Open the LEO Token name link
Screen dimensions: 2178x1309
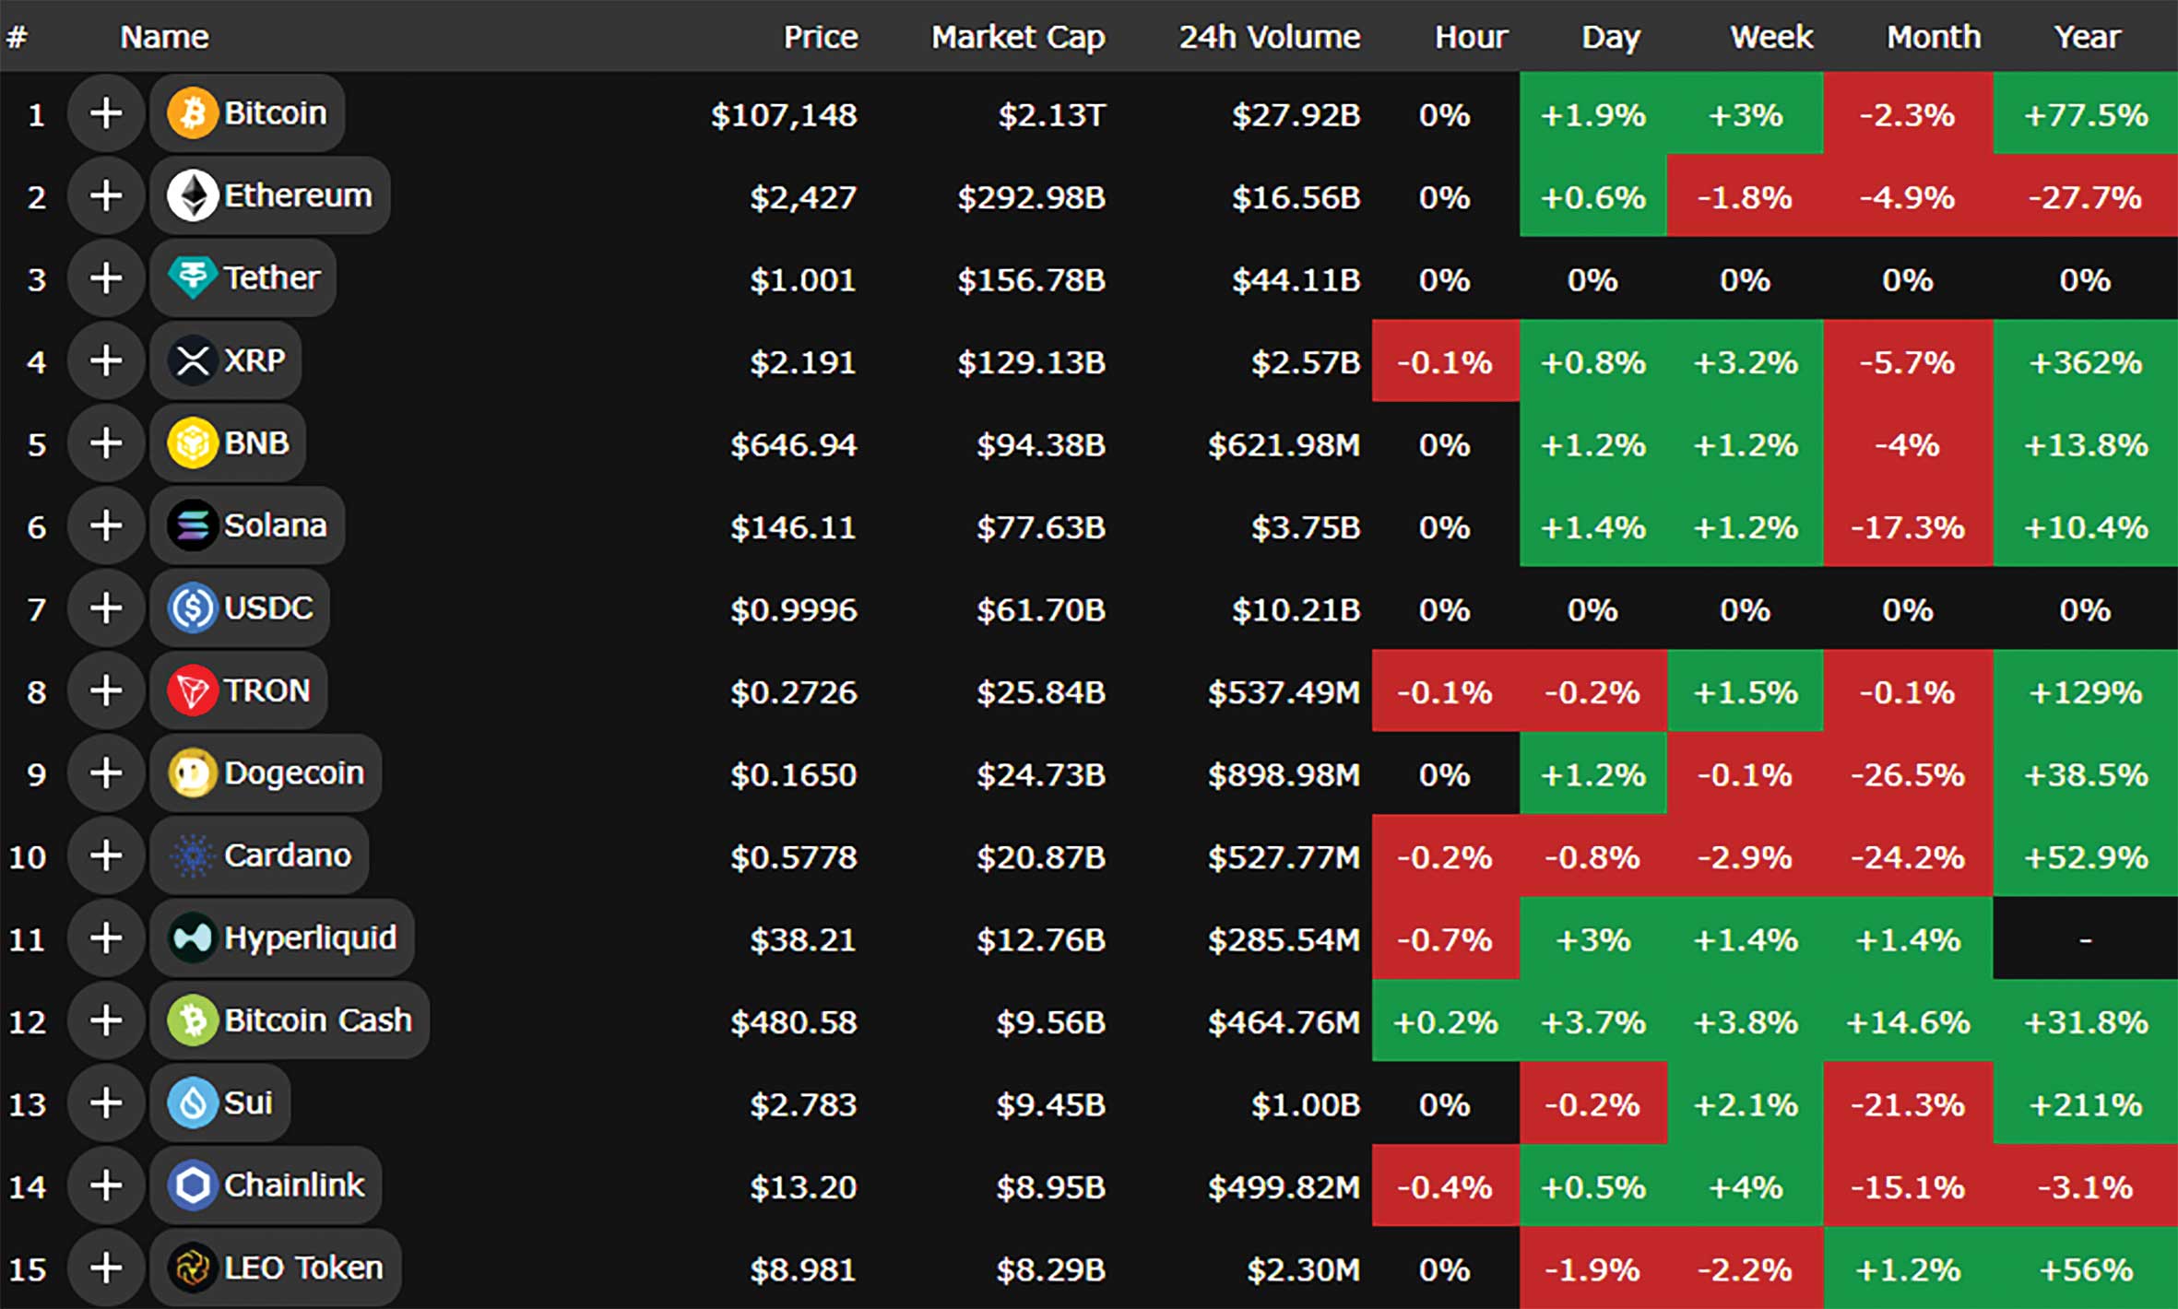click(x=303, y=1268)
